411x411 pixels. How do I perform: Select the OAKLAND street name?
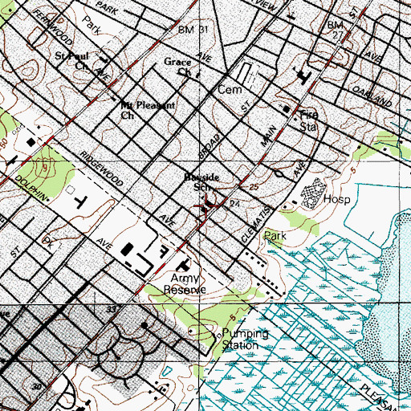pyautogui.click(x=372, y=96)
